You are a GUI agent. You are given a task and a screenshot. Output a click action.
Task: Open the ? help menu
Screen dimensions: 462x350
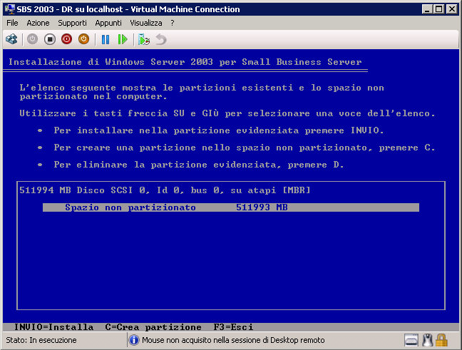[173, 23]
